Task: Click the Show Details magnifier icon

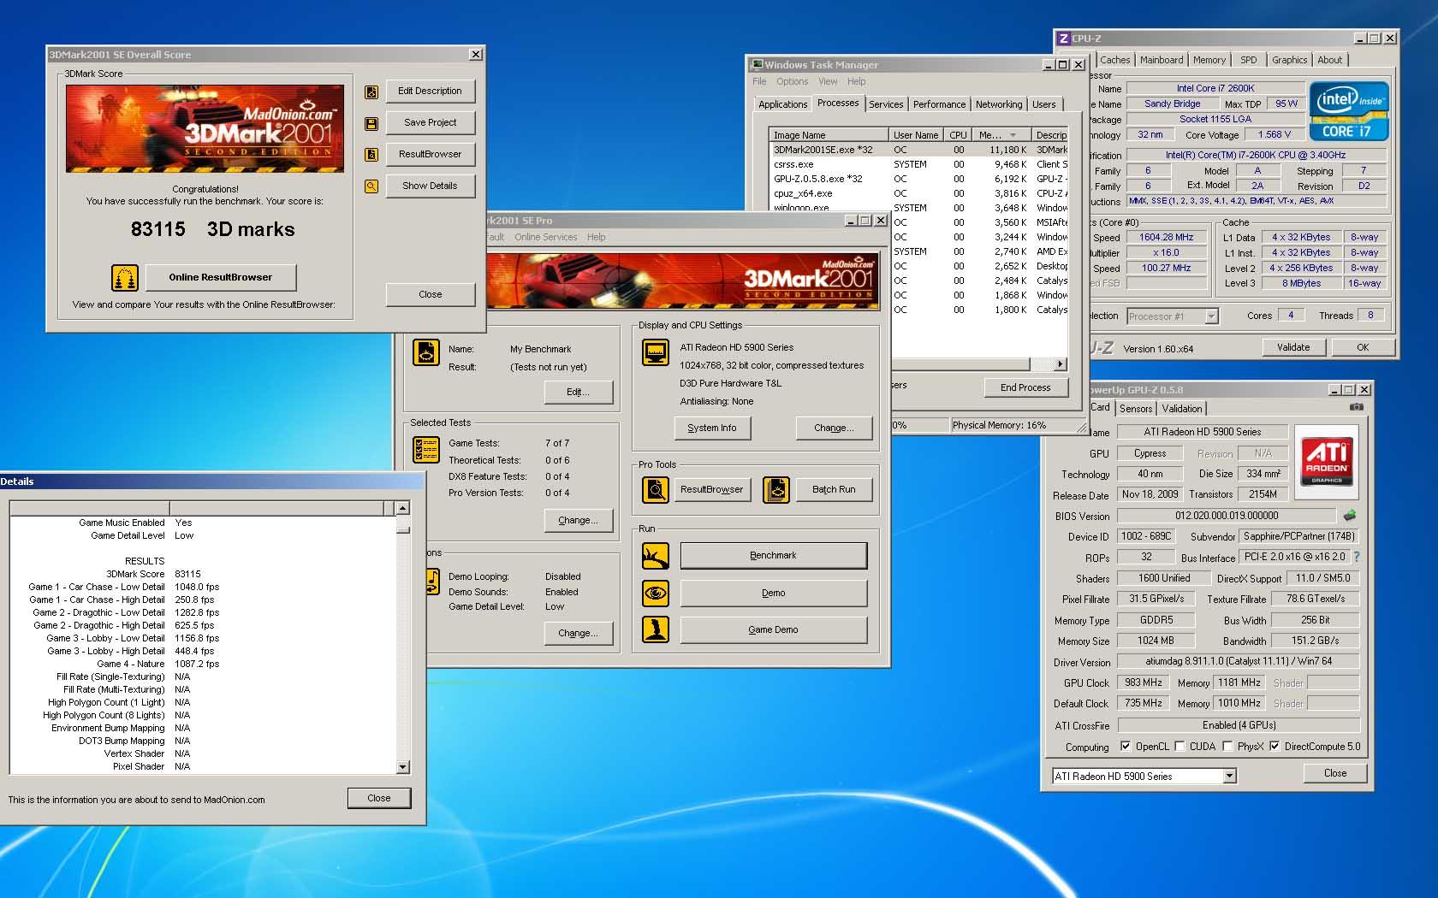Action: [371, 186]
